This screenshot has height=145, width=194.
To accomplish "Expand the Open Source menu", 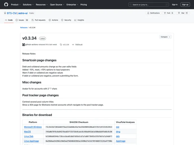I will [57, 5].
